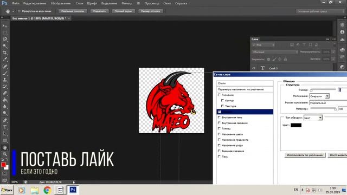Image resolution: width=347 pixels, height=195 pixels.
Task: Select the Horizontal Type tool
Action: 5,127
